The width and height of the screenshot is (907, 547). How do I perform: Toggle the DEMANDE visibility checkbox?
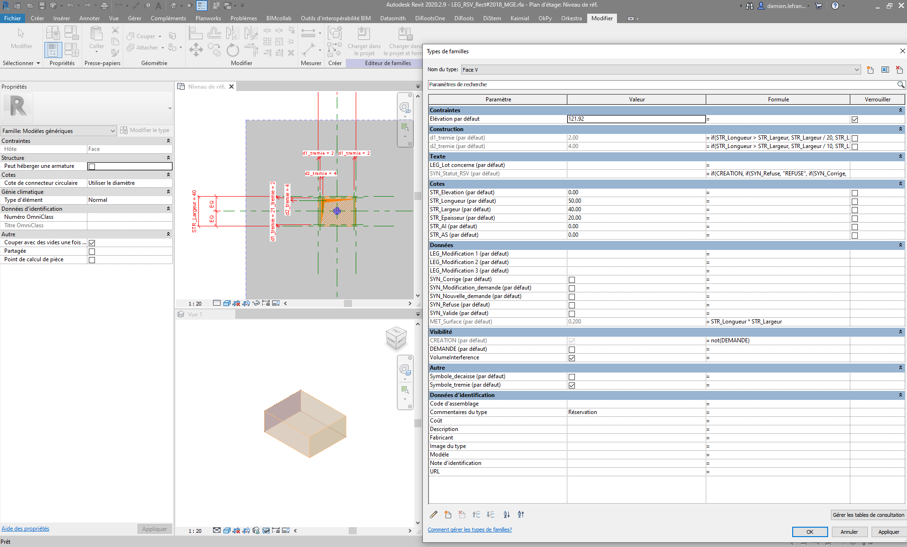click(572, 349)
